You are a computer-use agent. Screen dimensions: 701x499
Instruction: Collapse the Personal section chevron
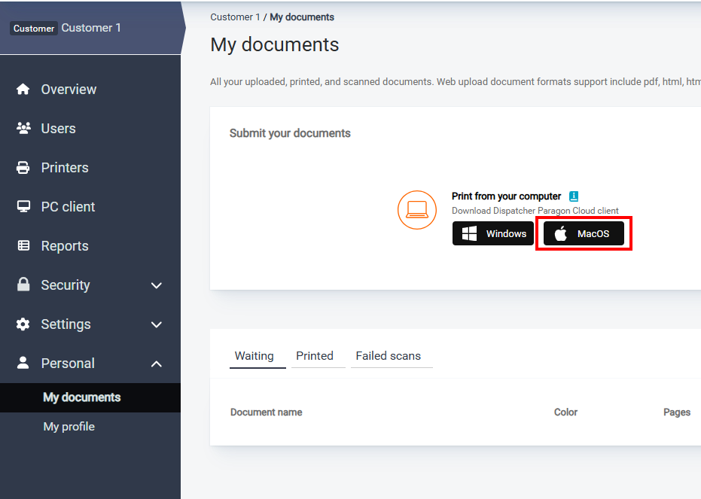point(157,364)
